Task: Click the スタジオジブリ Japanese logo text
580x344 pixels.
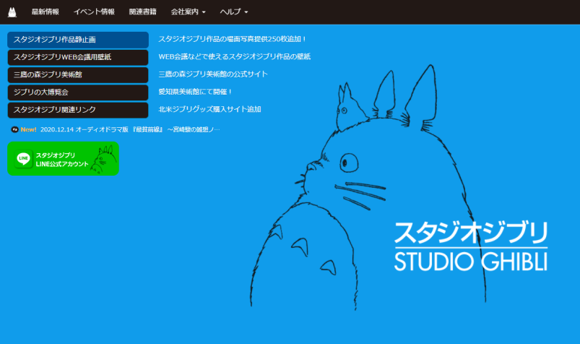Action: 470,232
